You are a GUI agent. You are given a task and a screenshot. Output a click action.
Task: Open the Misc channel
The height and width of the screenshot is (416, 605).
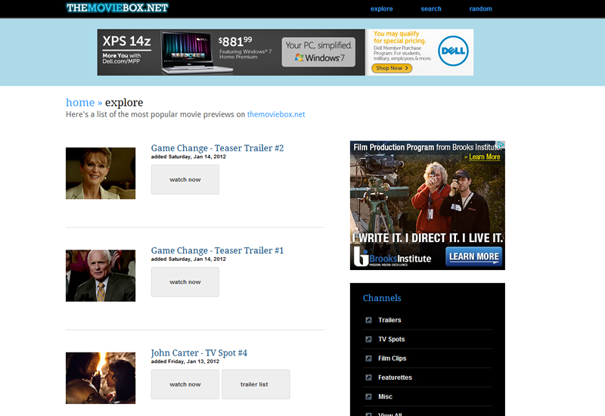click(x=385, y=396)
